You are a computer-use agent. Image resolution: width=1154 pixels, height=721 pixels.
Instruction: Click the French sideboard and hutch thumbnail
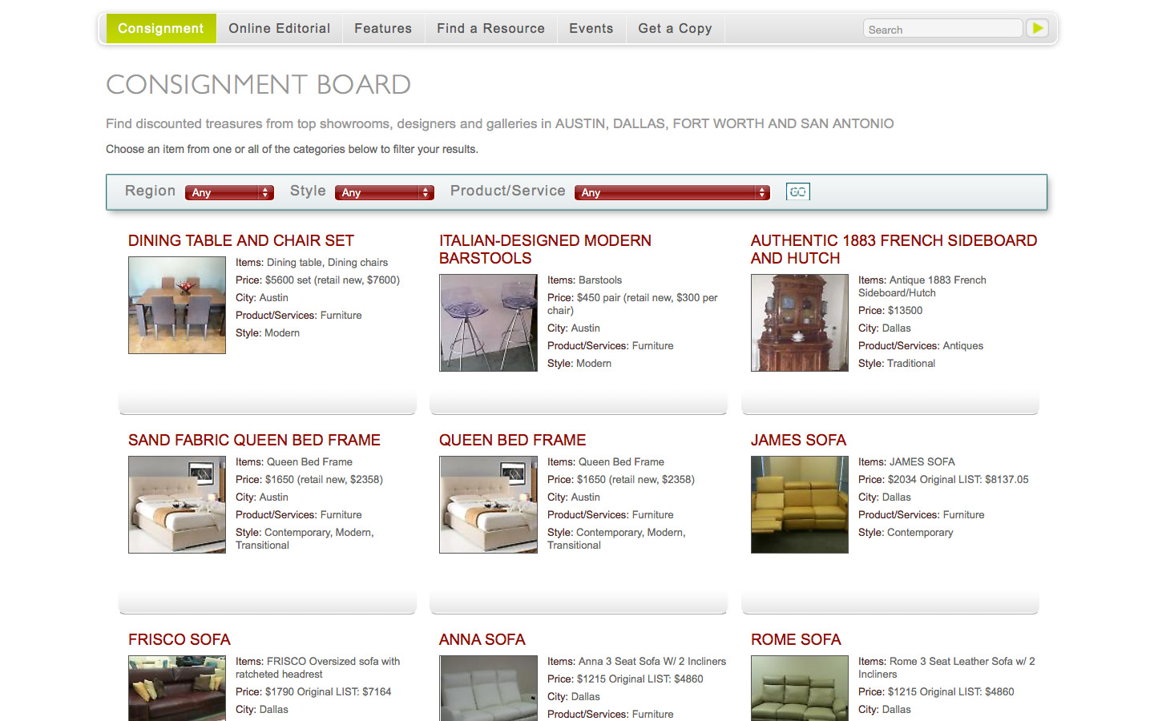point(800,323)
